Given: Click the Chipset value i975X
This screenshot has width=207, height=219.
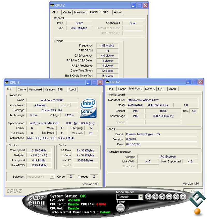Looking at the screenshot, I should pyautogui.click(x=163, y=111).
